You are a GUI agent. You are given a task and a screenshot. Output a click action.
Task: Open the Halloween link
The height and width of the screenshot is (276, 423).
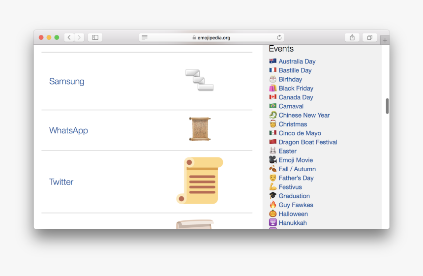coord(293,214)
